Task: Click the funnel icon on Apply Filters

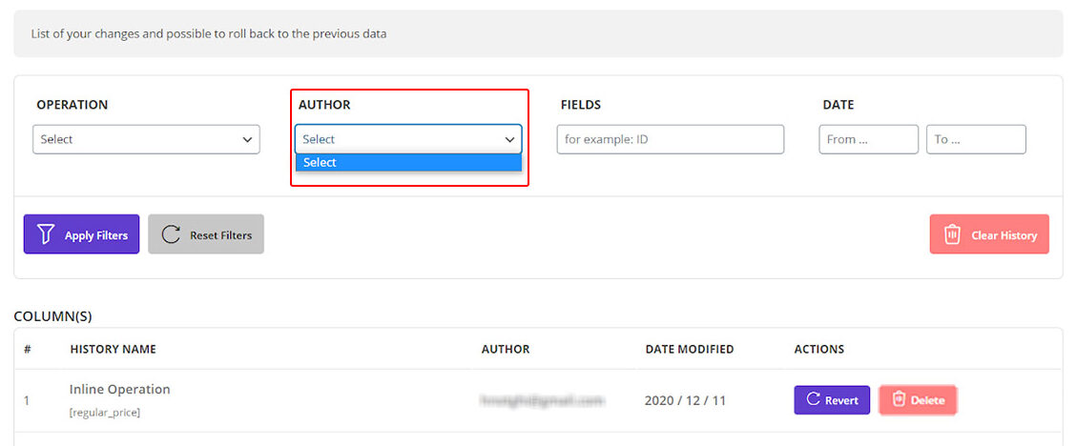Action: pyautogui.click(x=45, y=234)
